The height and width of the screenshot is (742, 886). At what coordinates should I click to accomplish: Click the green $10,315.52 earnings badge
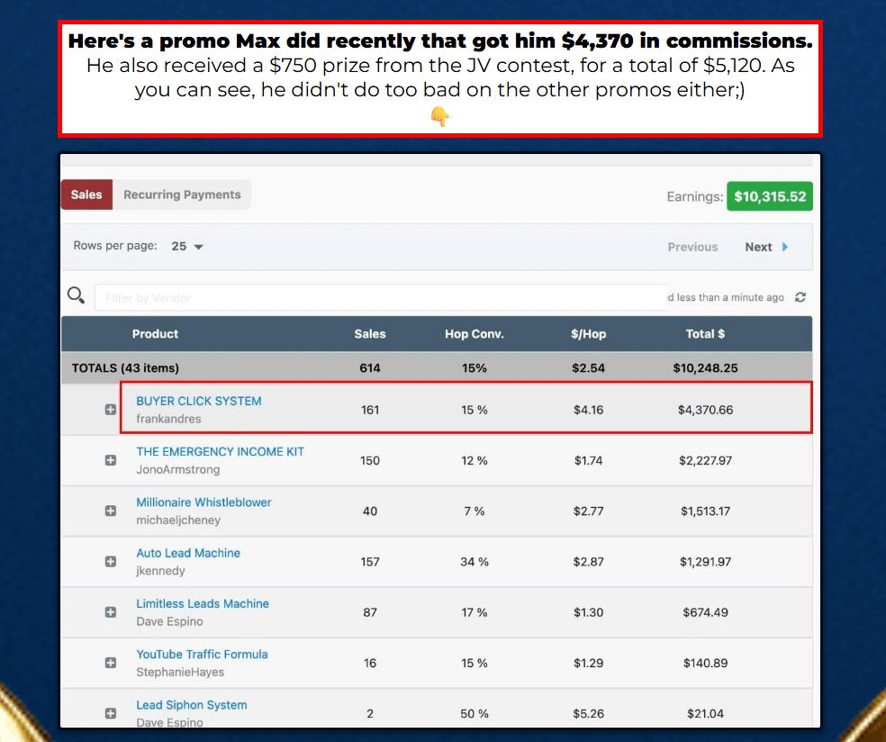point(770,196)
